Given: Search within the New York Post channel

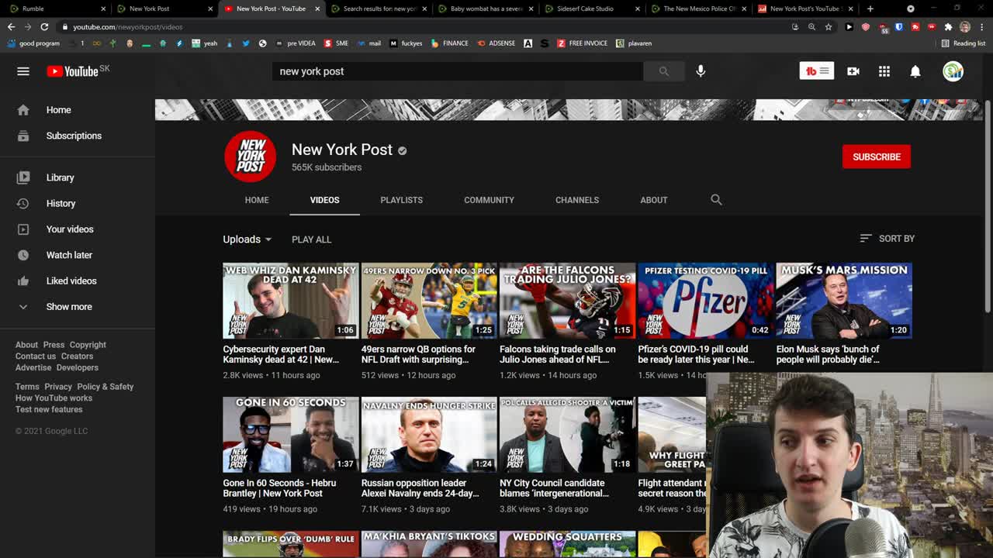Looking at the screenshot, I should click(x=716, y=200).
